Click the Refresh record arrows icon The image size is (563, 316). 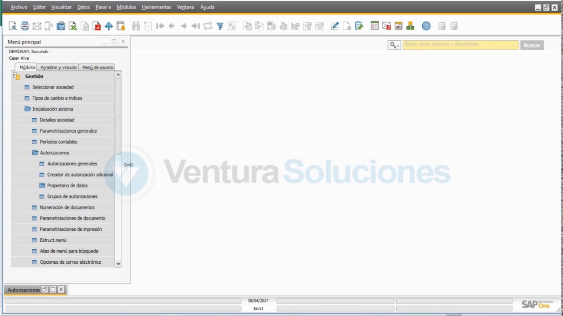(208, 26)
